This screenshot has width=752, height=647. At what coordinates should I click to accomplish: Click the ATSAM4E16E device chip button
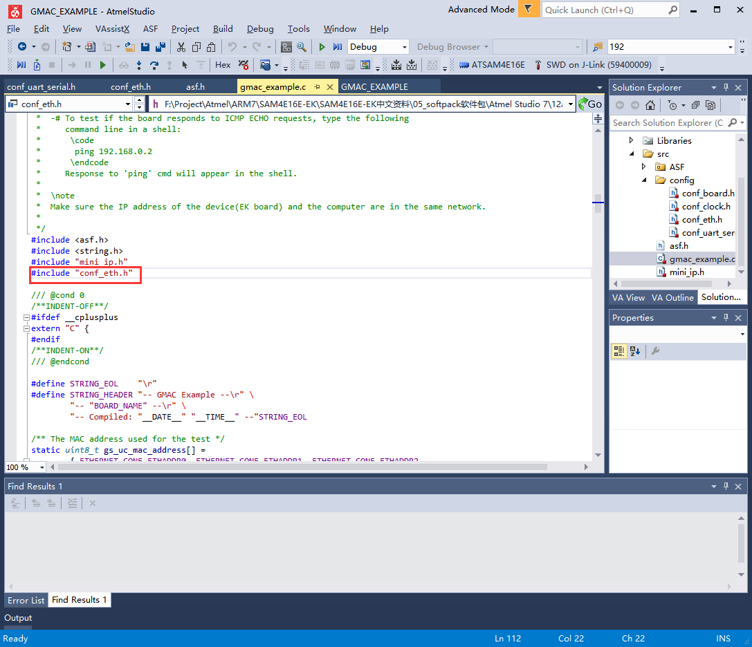coord(492,65)
